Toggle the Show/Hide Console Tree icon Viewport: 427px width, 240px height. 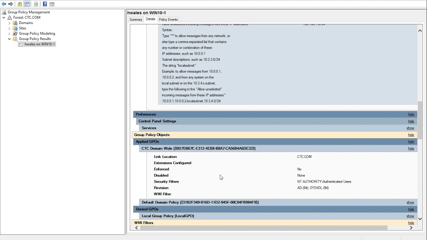point(27,4)
